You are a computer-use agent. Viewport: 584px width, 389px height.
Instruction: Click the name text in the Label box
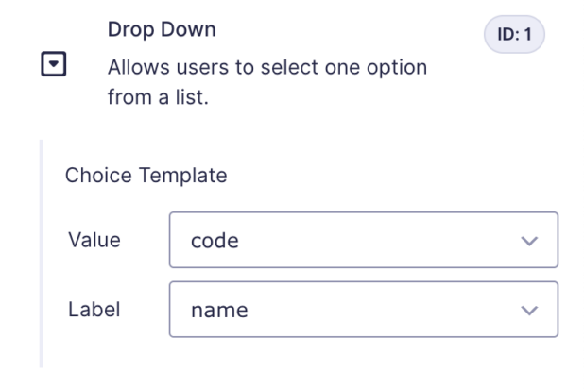click(x=219, y=311)
